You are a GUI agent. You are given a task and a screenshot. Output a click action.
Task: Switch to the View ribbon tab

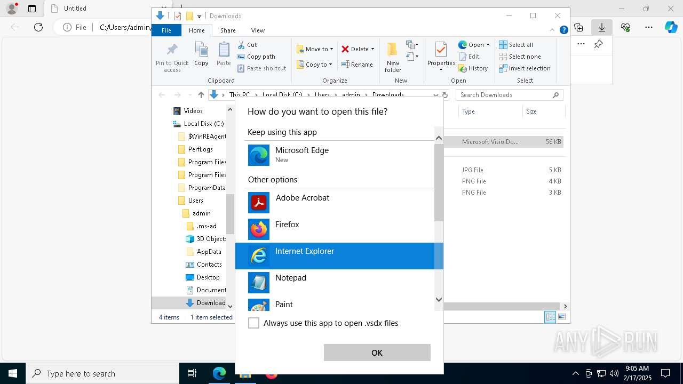(258, 30)
